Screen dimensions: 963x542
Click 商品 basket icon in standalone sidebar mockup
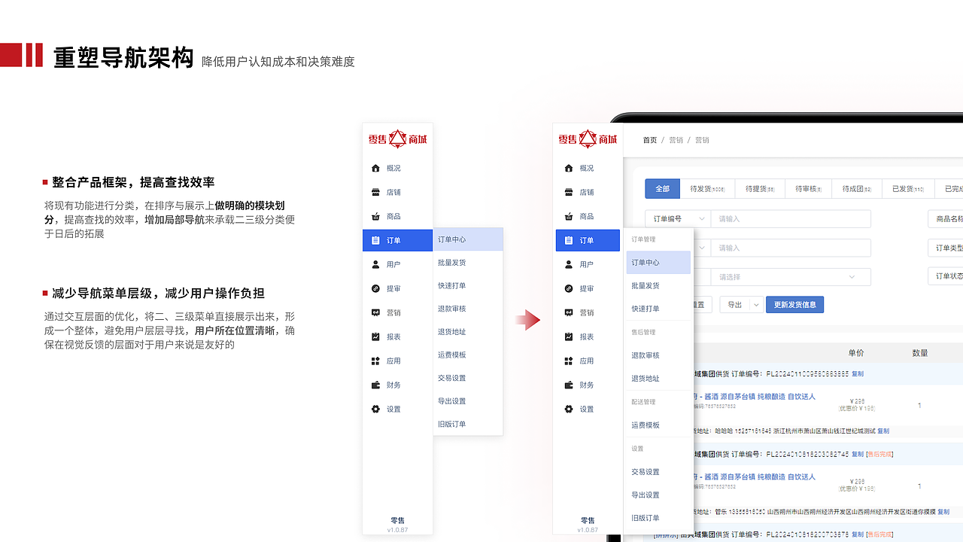tap(376, 216)
